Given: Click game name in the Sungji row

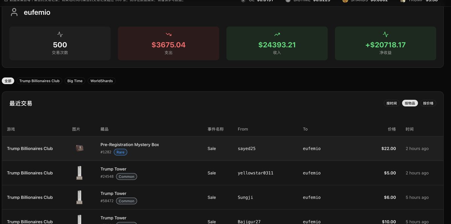Looking at the screenshot, I should coord(30,197).
